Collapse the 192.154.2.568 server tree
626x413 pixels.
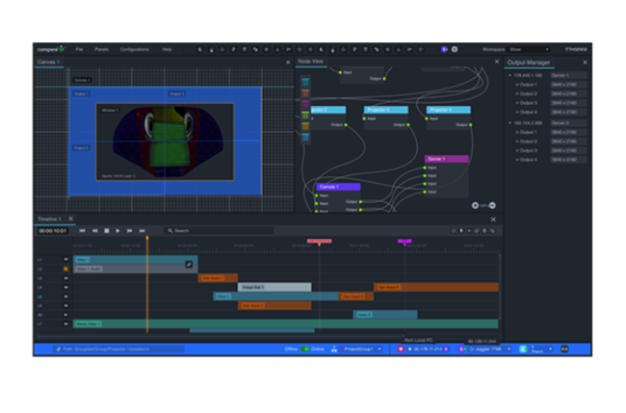509,123
